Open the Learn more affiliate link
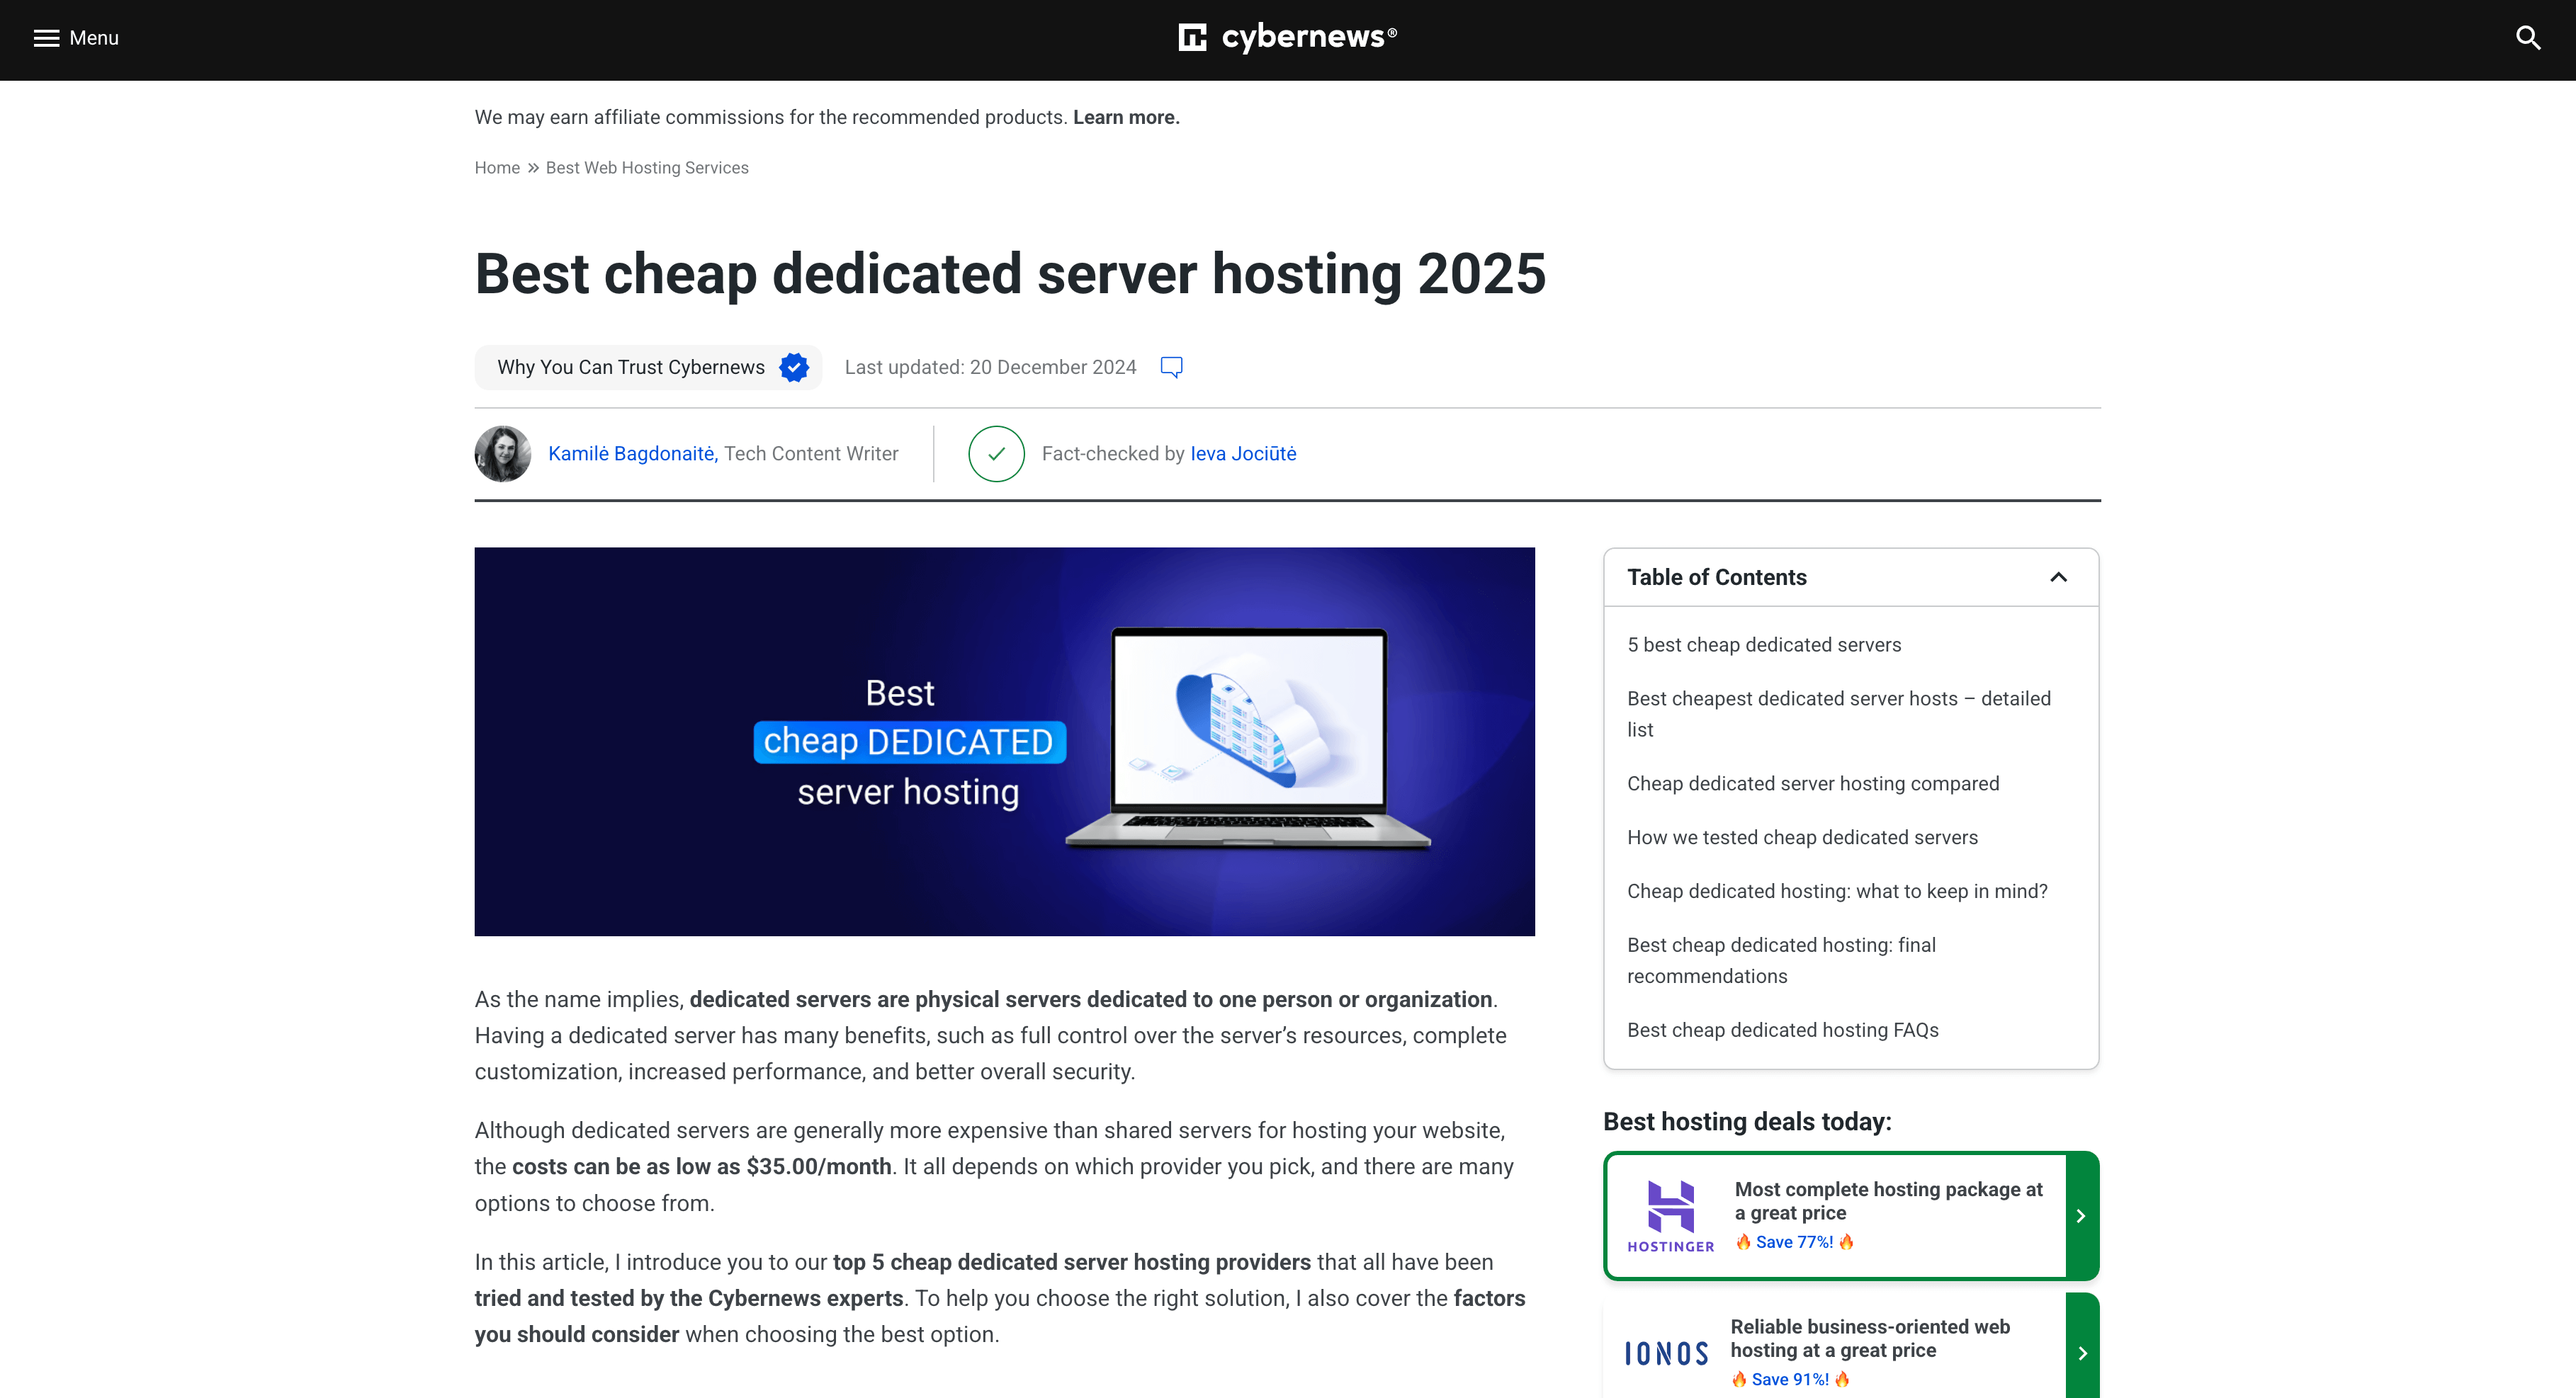2576x1398 pixels. click(1126, 117)
